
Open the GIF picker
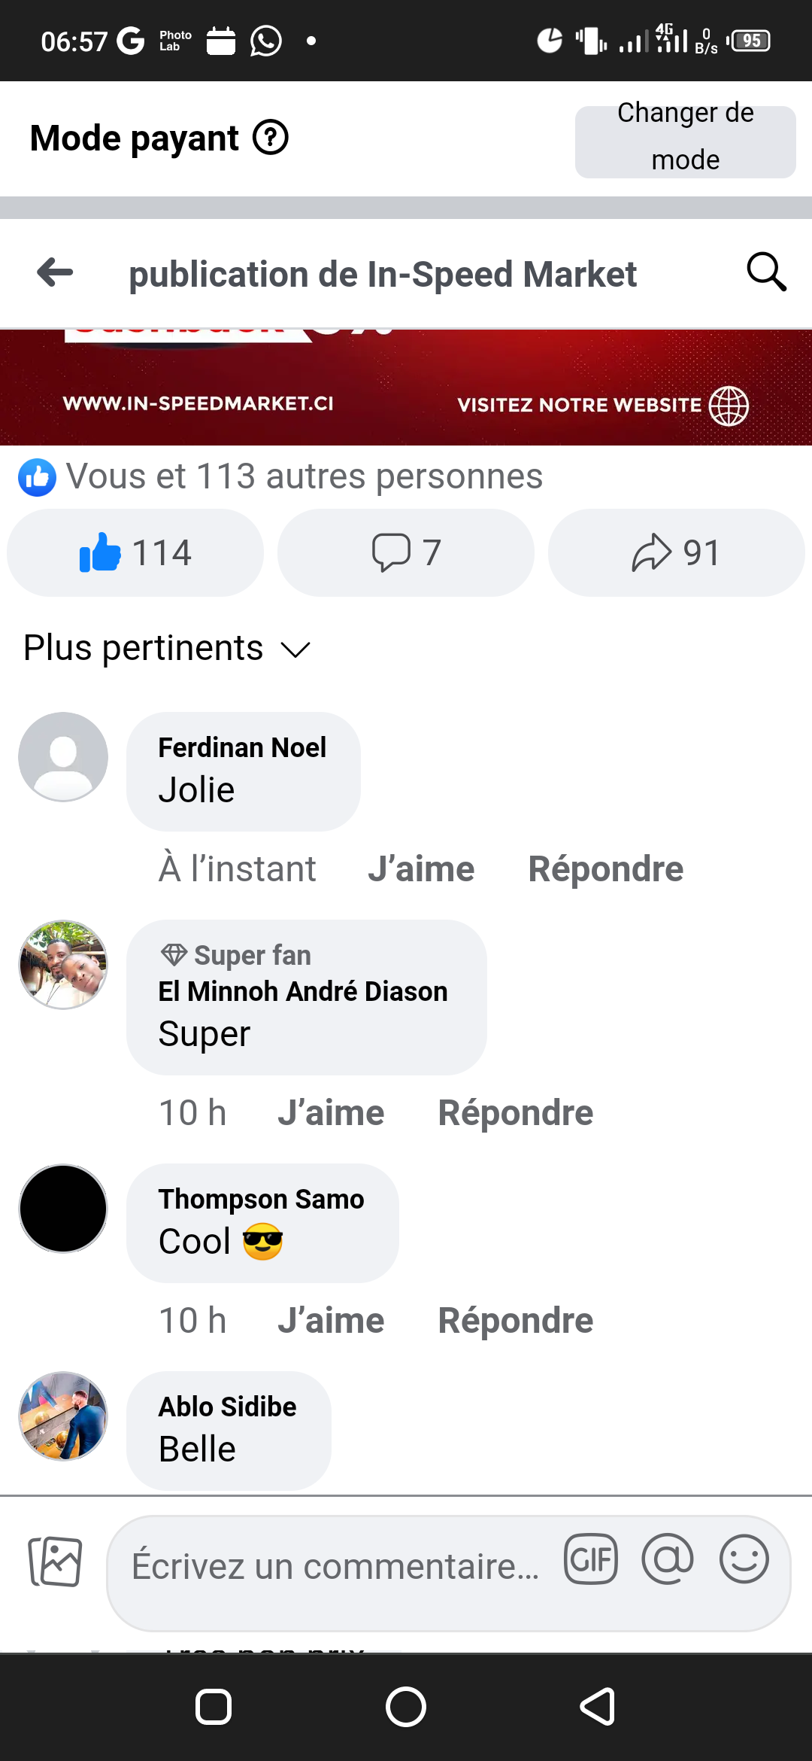coord(591,1560)
